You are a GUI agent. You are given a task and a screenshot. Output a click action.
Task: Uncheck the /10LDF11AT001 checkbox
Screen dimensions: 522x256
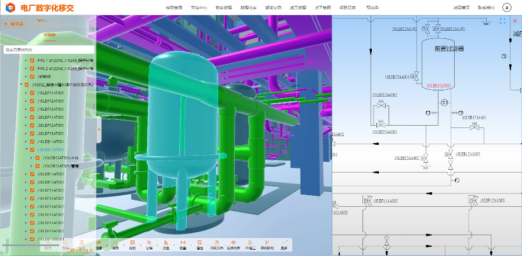point(32,92)
